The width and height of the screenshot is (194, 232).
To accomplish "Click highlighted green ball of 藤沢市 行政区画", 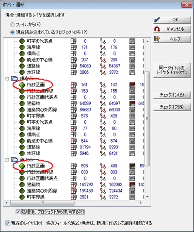I will 22,166.
